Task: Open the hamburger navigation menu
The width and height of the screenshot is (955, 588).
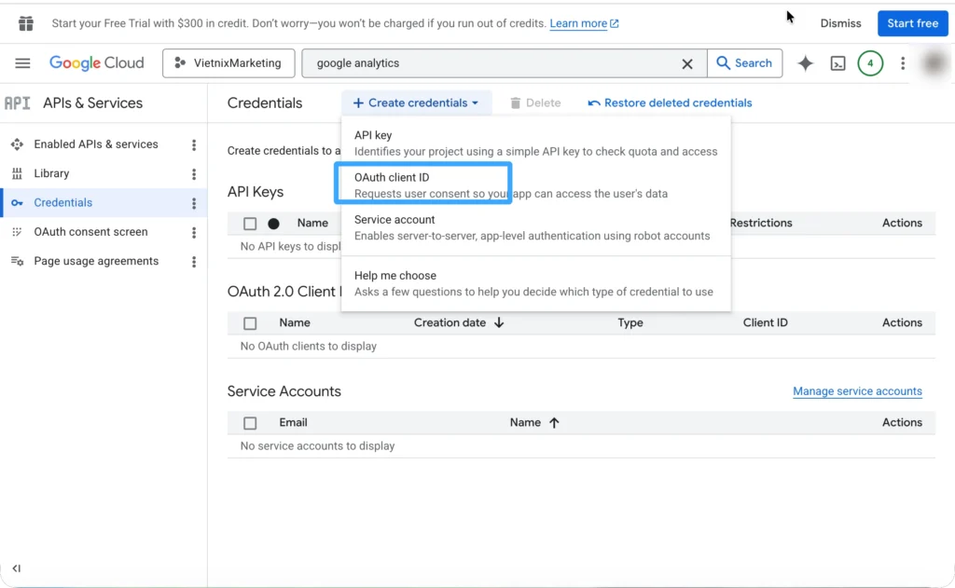Action: pyautogui.click(x=22, y=63)
